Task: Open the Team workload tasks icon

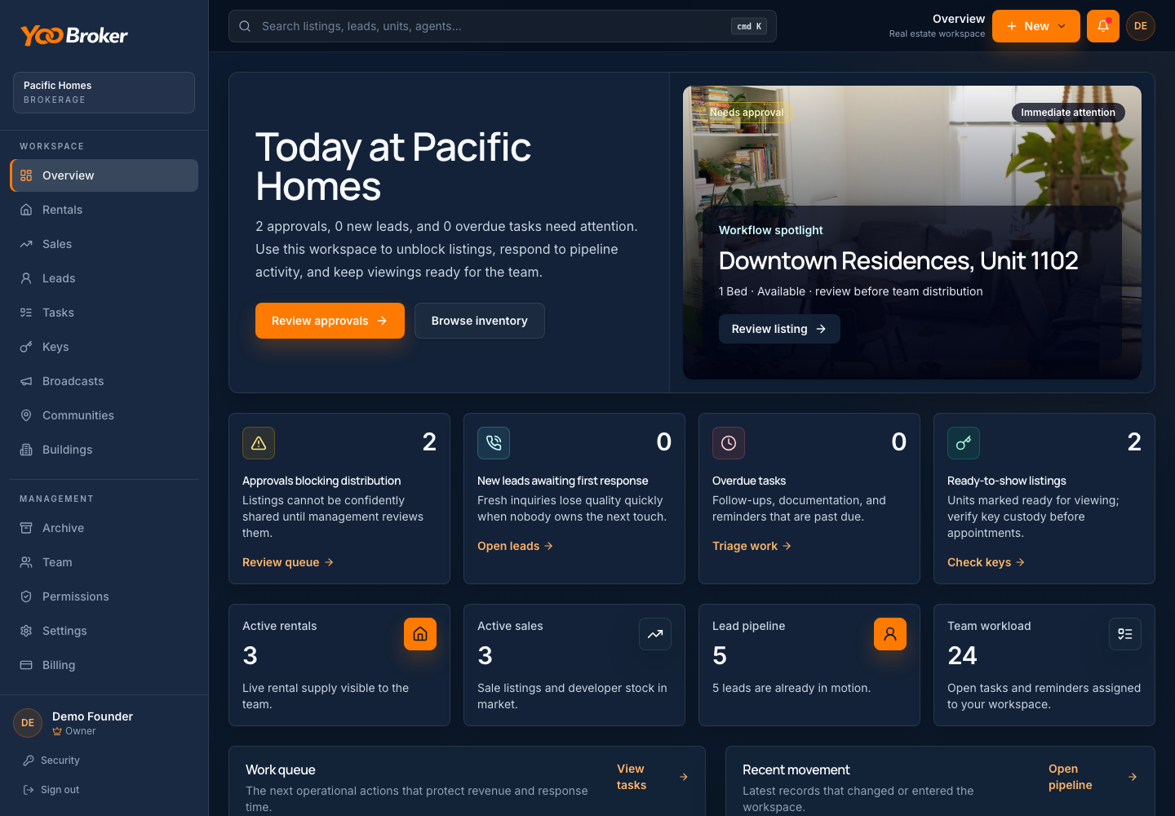Action: (1125, 634)
